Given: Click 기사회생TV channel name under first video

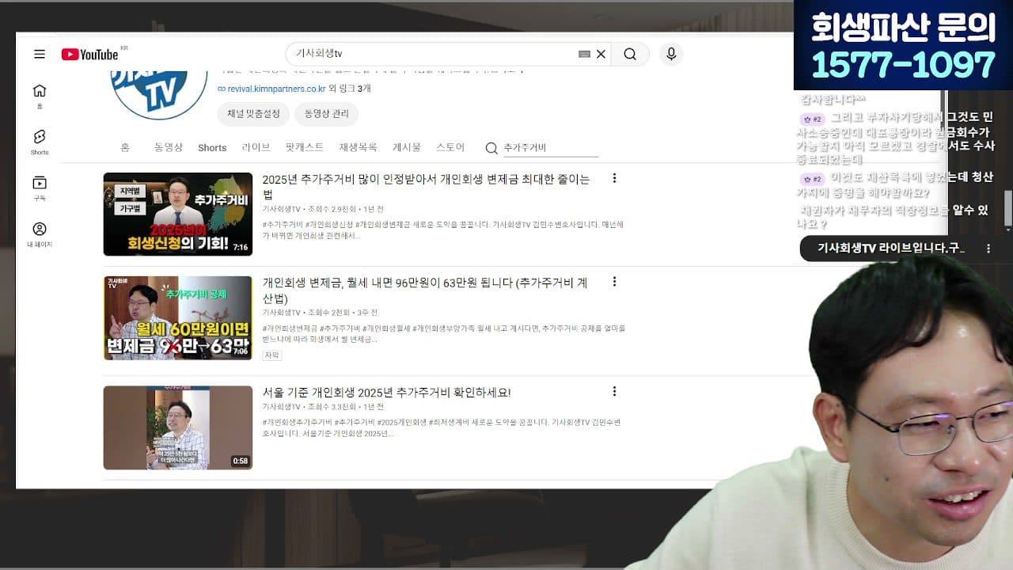Looking at the screenshot, I should click(x=282, y=209).
